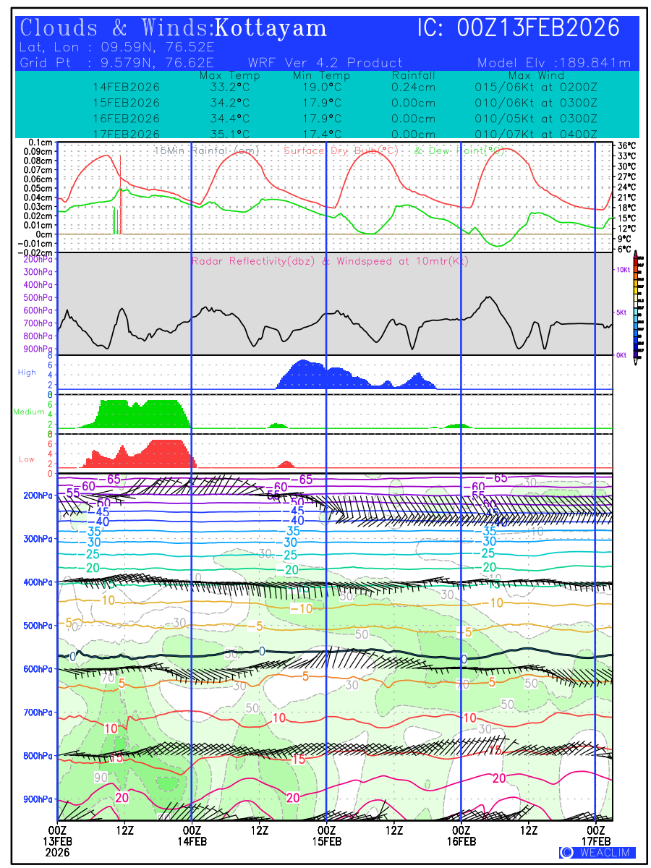The height and width of the screenshot is (868, 651).
Task: Click the IC: 00Z13FEB2026 header text
Action: 519,29
